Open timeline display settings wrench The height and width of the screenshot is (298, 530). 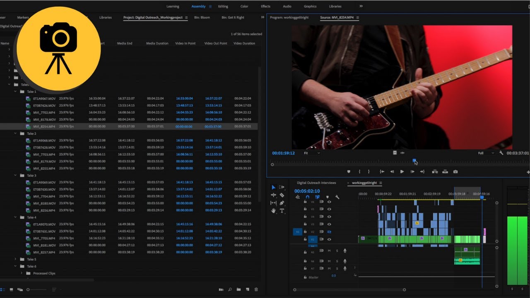click(x=337, y=197)
